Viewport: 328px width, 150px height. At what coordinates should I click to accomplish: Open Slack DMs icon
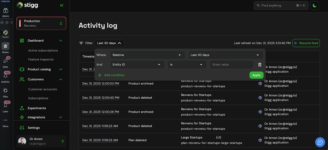(x=5, y=61)
